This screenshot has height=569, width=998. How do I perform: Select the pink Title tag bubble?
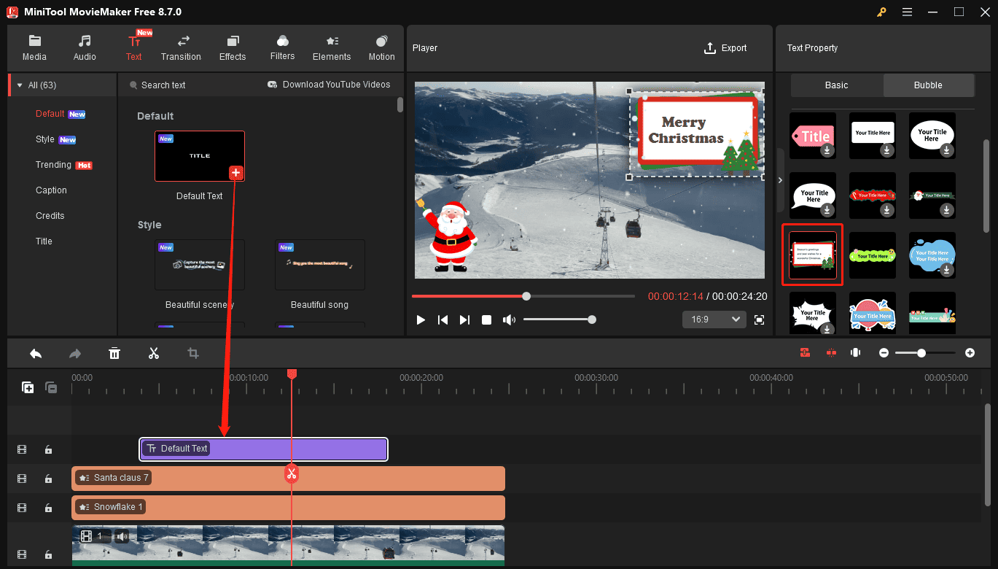813,136
